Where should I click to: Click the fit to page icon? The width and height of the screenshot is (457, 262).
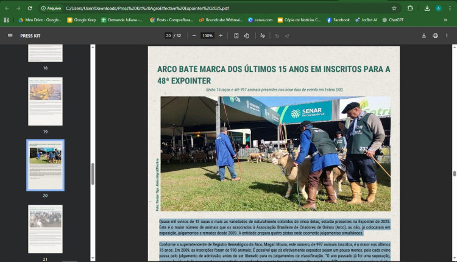coord(236,35)
